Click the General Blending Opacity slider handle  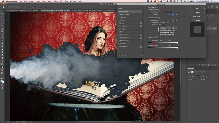click(170, 15)
